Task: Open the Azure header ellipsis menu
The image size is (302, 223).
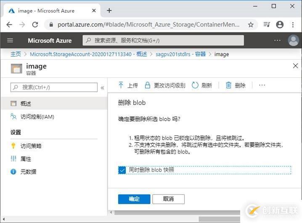Action: 277,40
